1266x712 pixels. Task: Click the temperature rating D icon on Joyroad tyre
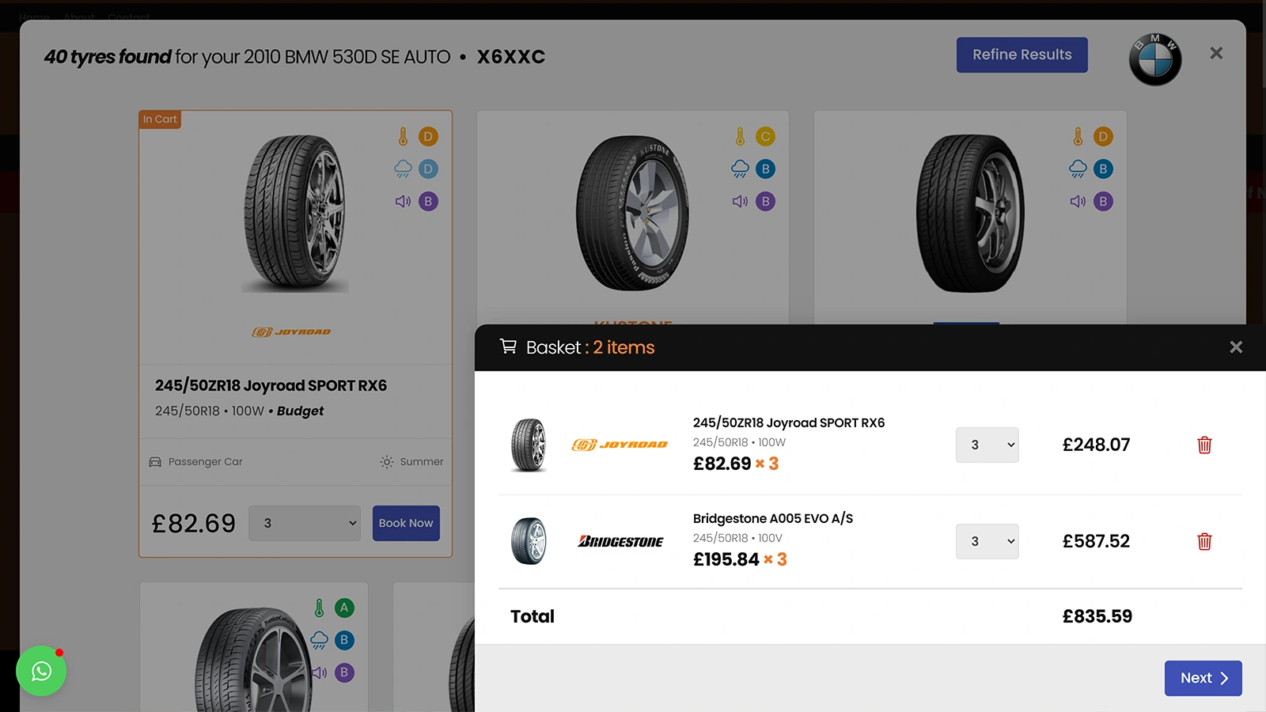point(428,136)
